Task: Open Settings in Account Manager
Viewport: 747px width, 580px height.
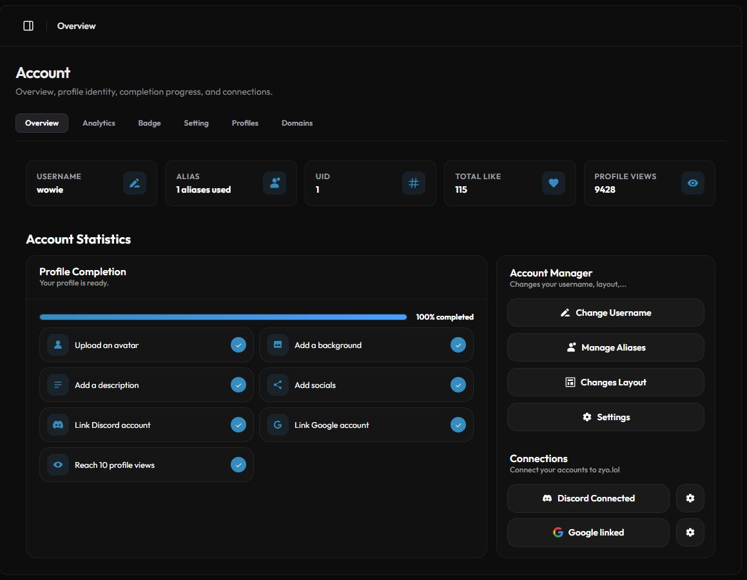Action: pyautogui.click(x=605, y=417)
